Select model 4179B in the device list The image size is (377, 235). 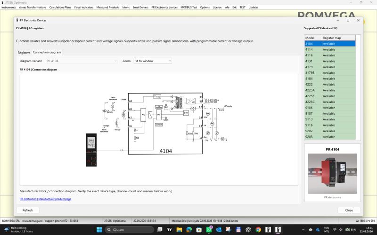pyautogui.click(x=330, y=73)
